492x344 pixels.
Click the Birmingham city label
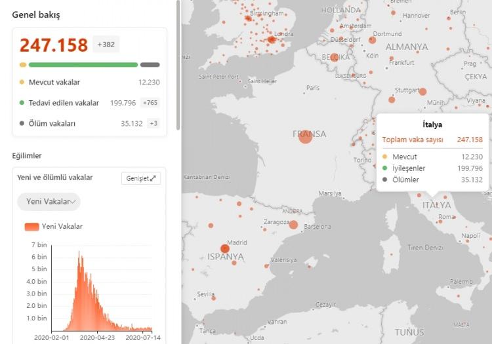[267, 13]
